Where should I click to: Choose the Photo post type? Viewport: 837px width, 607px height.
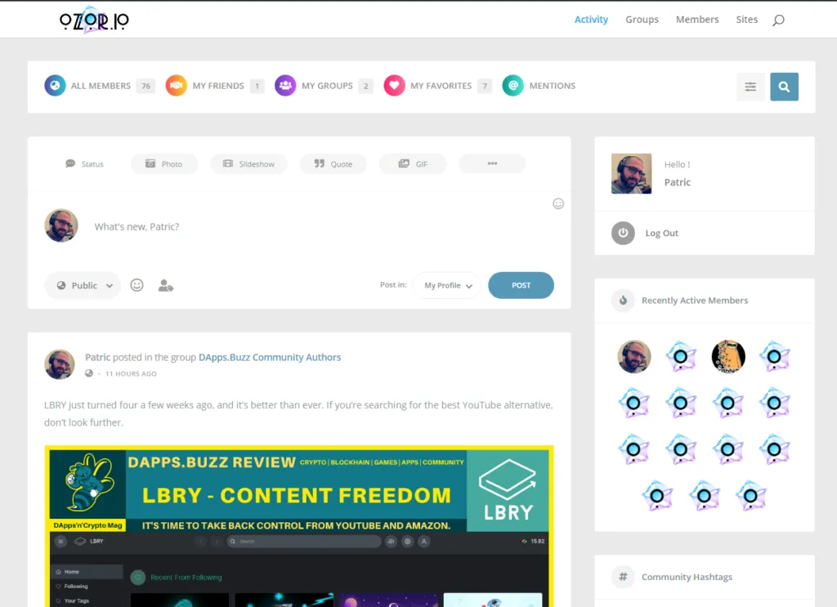(164, 163)
